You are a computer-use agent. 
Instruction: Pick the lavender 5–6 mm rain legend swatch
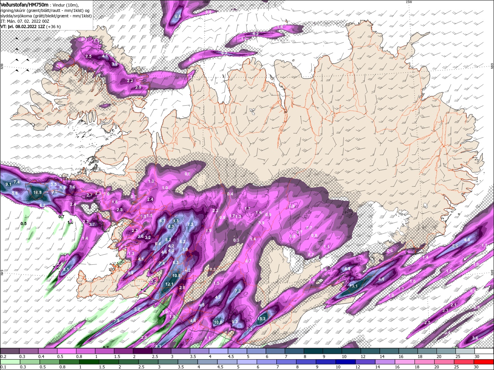[247, 362]
